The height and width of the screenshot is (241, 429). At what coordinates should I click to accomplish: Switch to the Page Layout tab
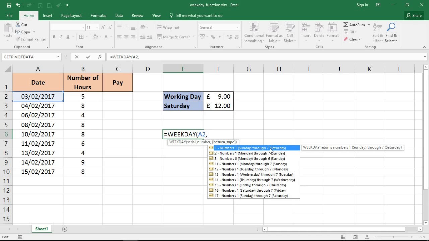pyautogui.click(x=71, y=16)
